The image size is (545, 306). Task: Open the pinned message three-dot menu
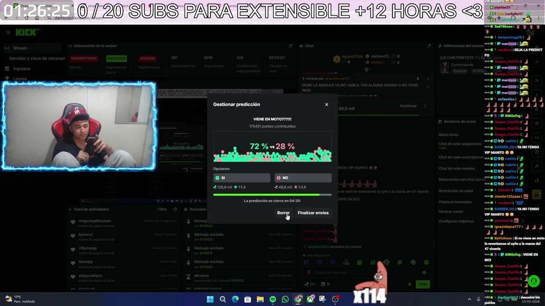pos(428,79)
